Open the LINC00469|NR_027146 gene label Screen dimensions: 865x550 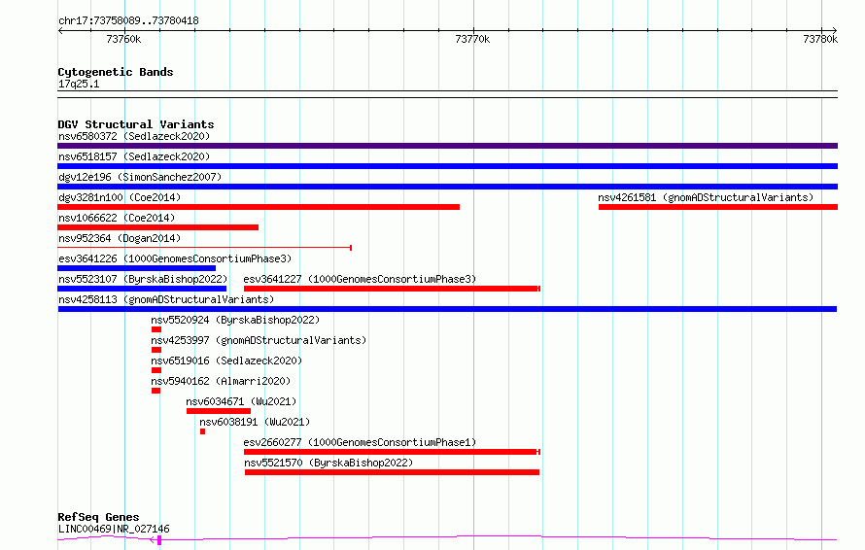(114, 529)
